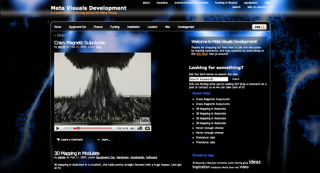Screen dimensions: 320x173
Task: Click admin author under 3D Mapping in Modulate
Action: [x=62, y=157]
